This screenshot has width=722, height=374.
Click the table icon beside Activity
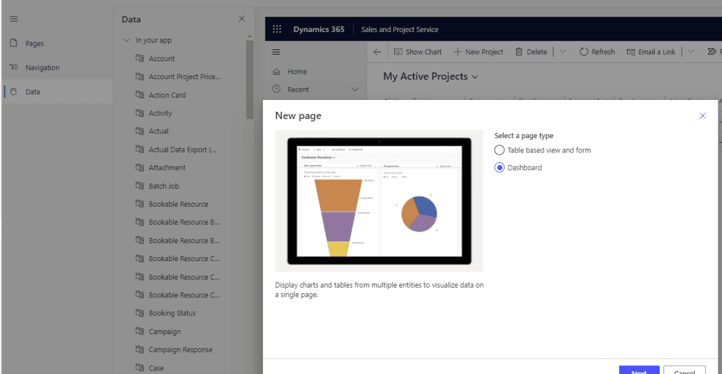coord(139,112)
